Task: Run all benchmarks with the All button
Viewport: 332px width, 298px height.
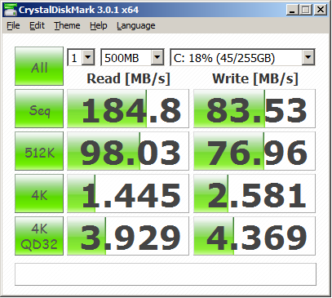Action: click(x=39, y=66)
